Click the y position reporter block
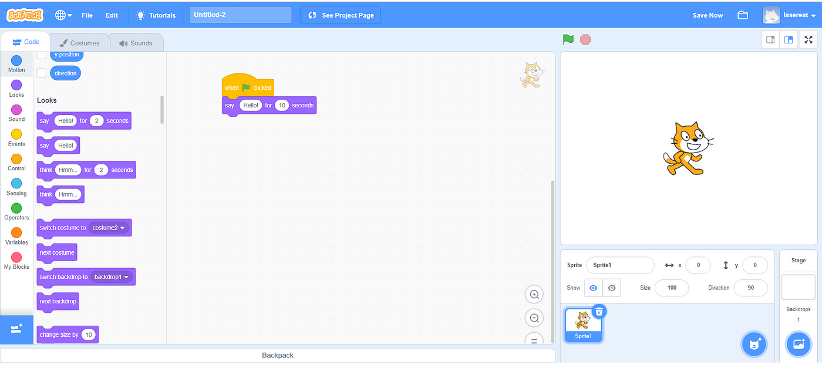The image size is (822, 365). [x=66, y=55]
